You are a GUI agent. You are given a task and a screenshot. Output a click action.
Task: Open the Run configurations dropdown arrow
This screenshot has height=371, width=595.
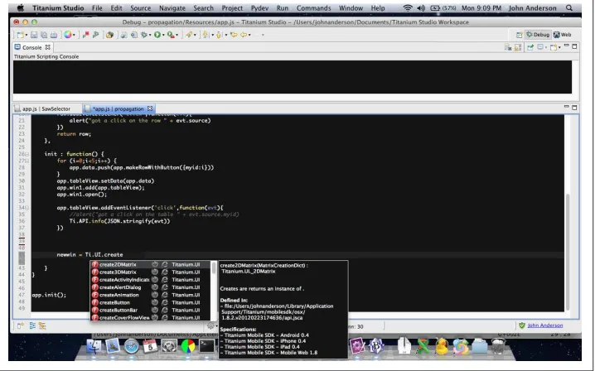point(163,36)
